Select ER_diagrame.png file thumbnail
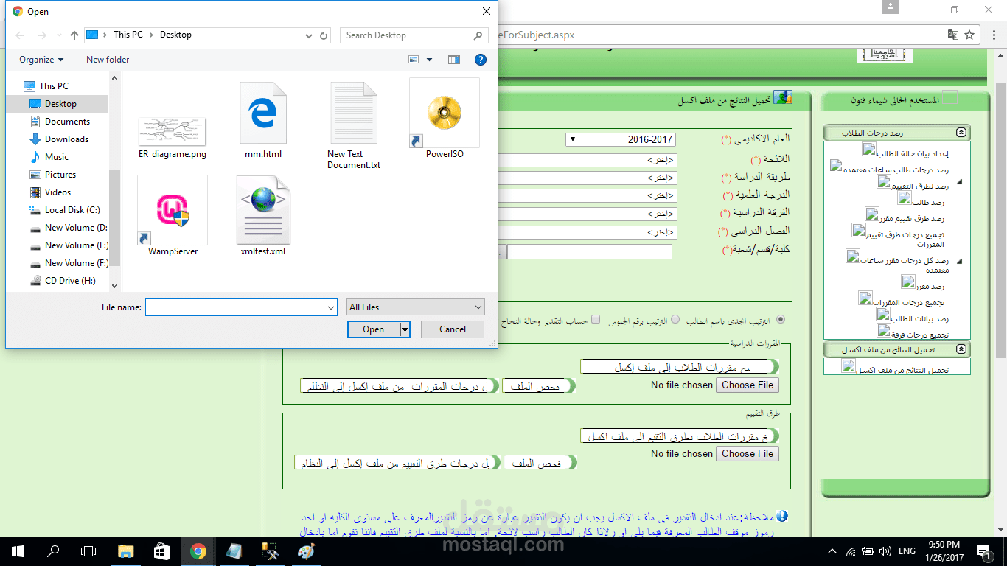 (172, 131)
